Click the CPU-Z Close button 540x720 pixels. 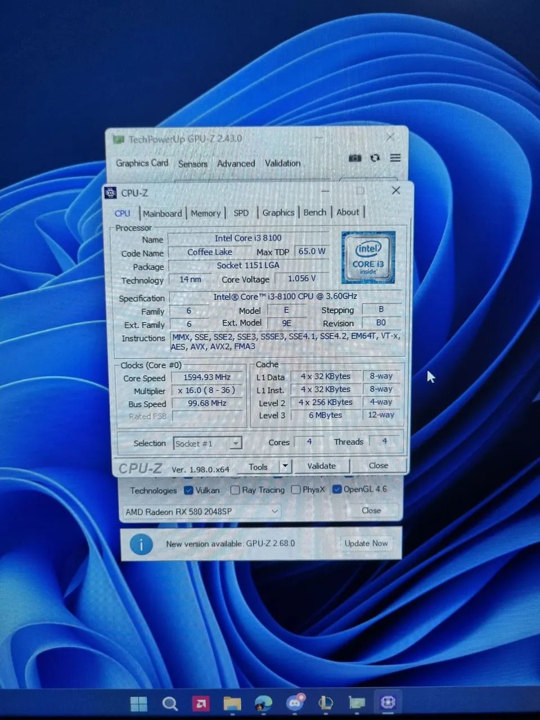point(378,466)
